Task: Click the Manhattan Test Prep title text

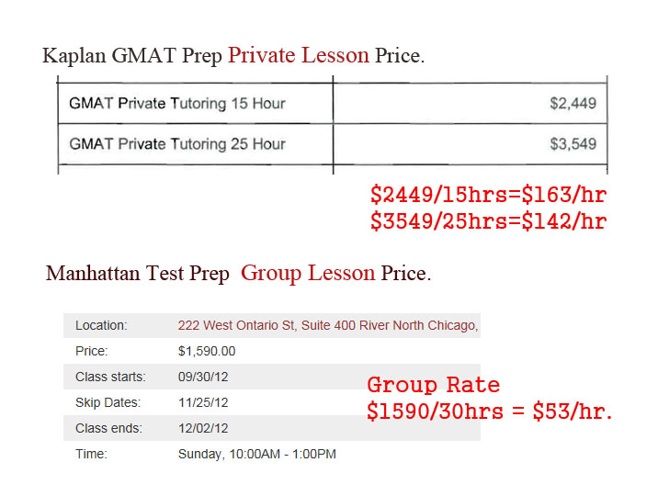Action: tap(137, 274)
